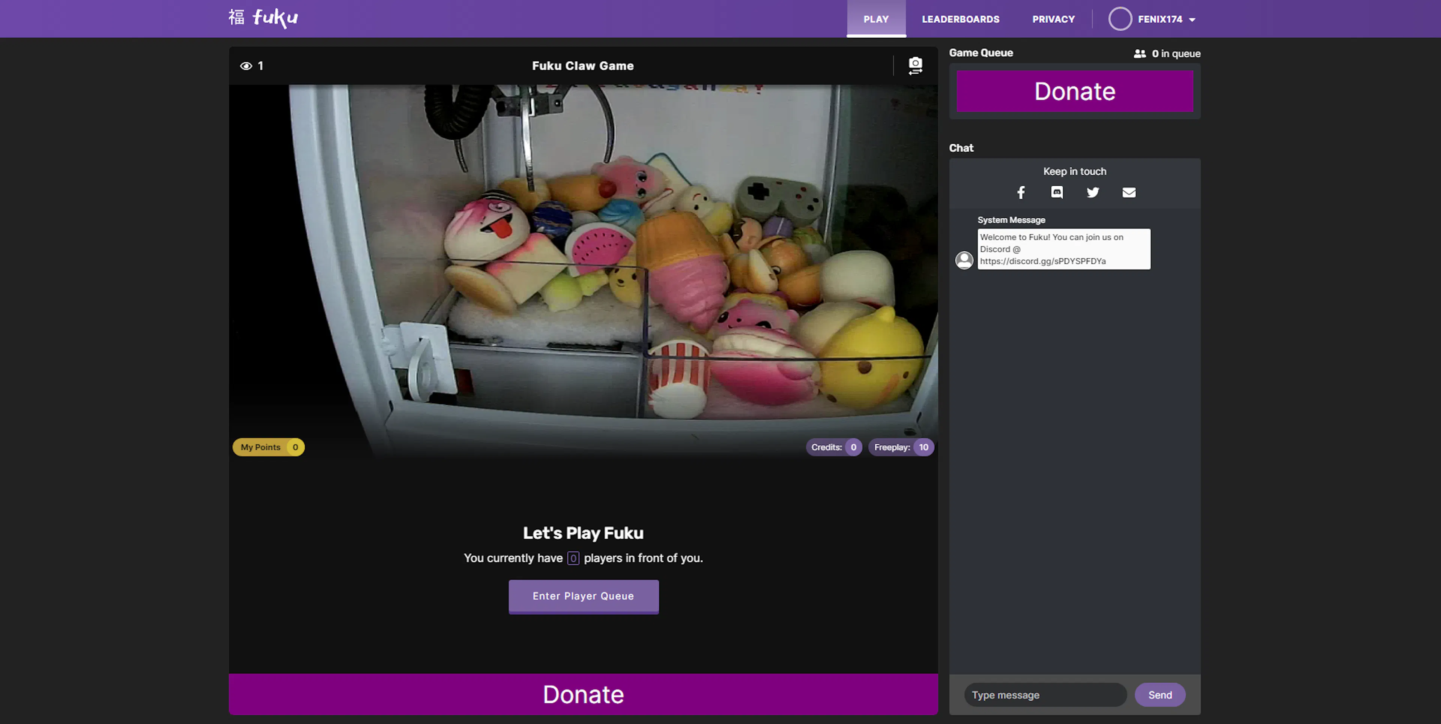1441x724 pixels.
Task: Open the Privacy page
Action: pos(1053,19)
